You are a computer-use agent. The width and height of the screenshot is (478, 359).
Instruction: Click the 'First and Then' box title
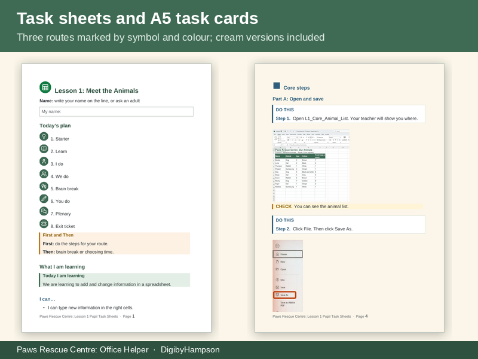[58, 235]
